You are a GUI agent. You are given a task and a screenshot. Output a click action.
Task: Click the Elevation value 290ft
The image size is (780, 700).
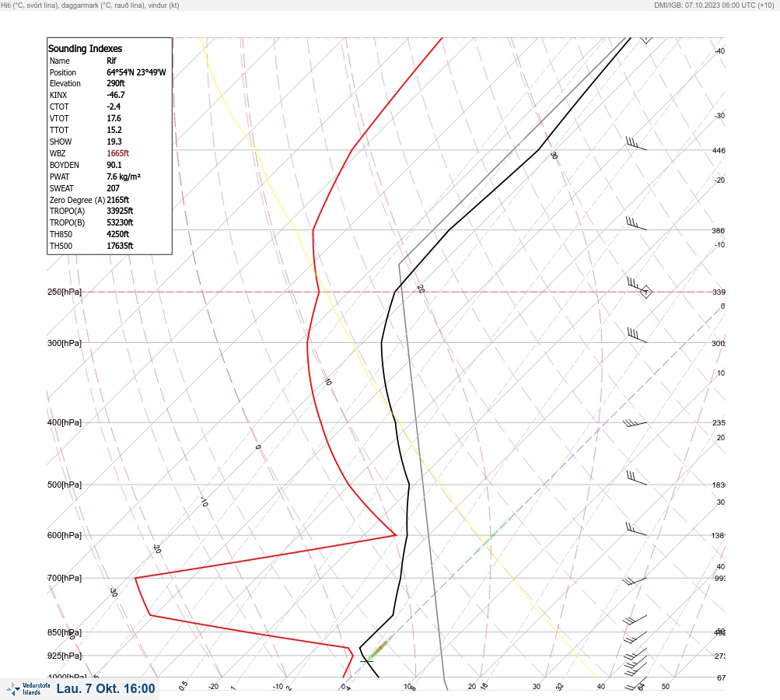pos(116,83)
